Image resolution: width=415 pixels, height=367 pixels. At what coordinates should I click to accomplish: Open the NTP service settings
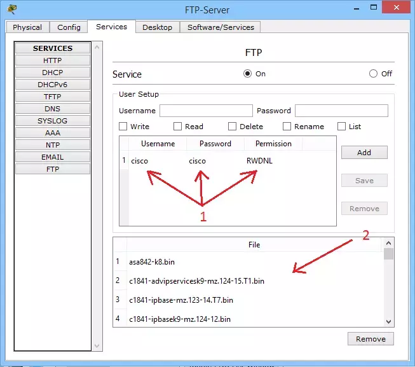pos(53,145)
